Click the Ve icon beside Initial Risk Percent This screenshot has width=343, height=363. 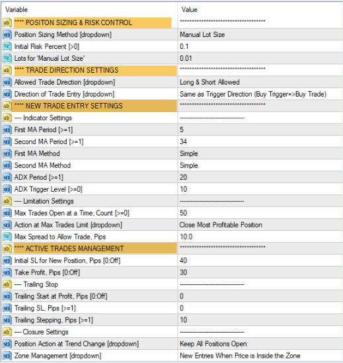[7, 46]
